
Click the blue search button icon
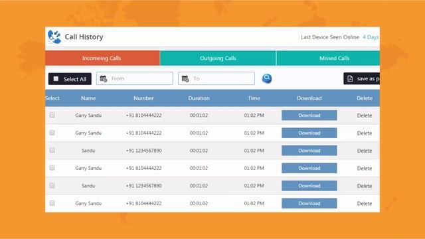click(267, 78)
